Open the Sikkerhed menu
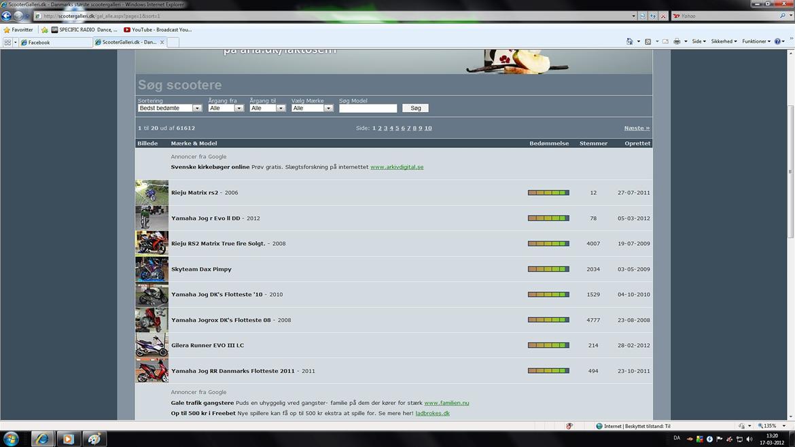795x447 pixels. pos(724,41)
